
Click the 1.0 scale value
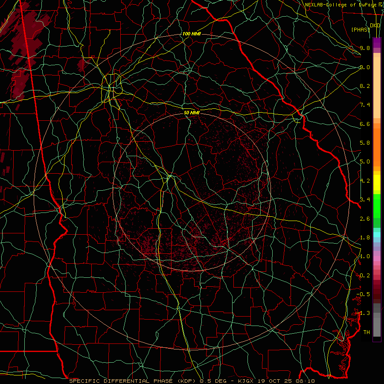(365, 256)
